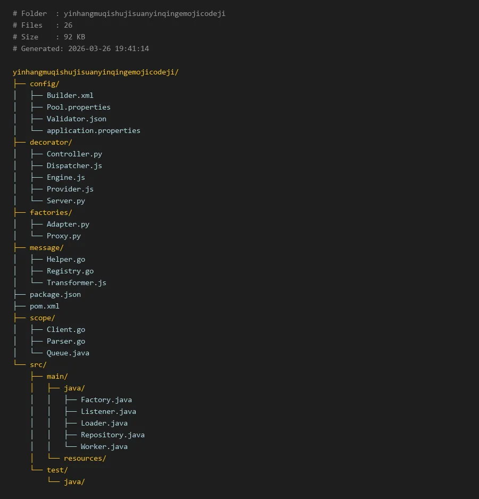479x499 pixels.
Task: Click the config/ folder entry
Action: (x=44, y=84)
